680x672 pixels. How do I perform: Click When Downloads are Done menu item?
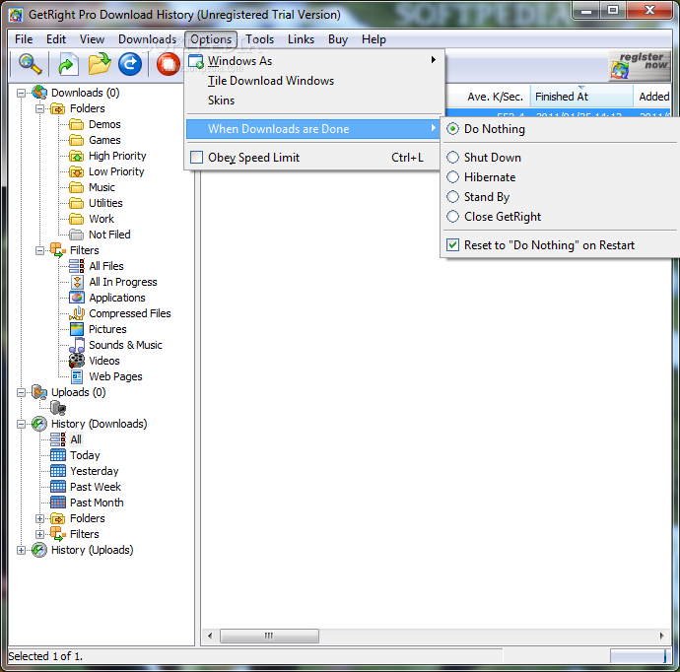point(312,129)
